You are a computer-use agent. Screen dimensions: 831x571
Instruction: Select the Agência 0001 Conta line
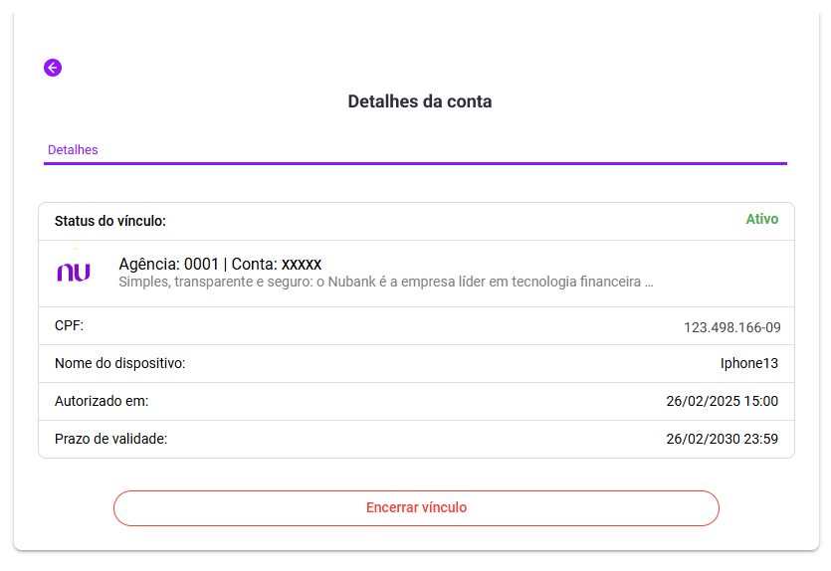pyautogui.click(x=220, y=264)
